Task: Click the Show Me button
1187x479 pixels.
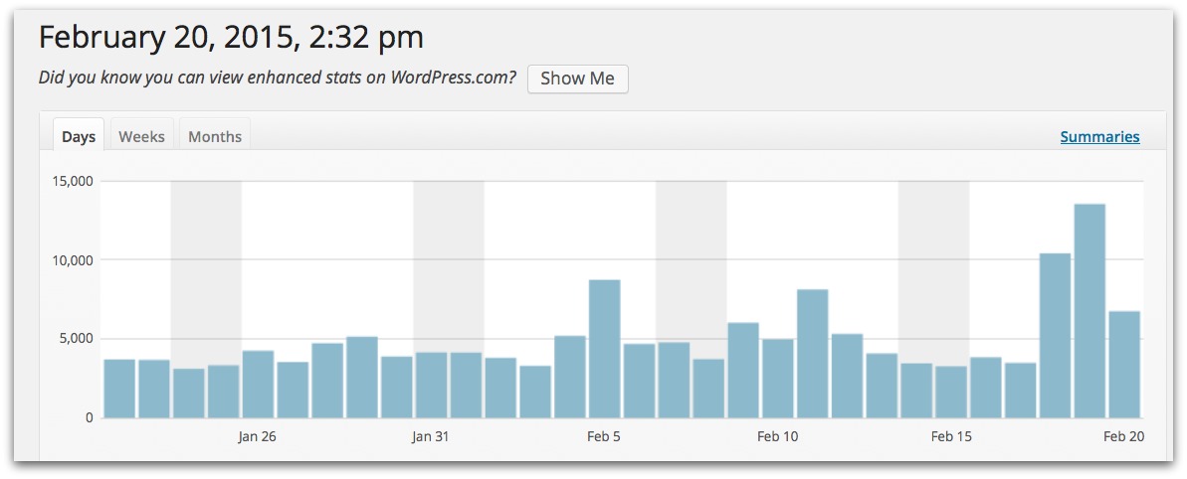Action: pos(578,79)
